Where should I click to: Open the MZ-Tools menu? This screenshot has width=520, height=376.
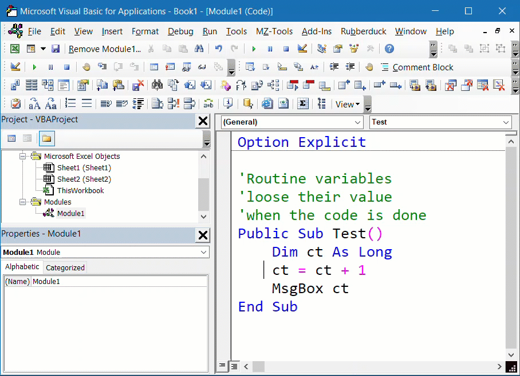click(274, 31)
